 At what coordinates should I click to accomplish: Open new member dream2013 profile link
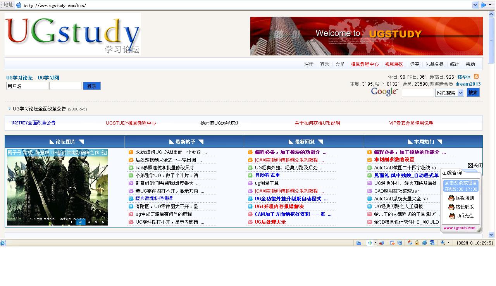(468, 84)
